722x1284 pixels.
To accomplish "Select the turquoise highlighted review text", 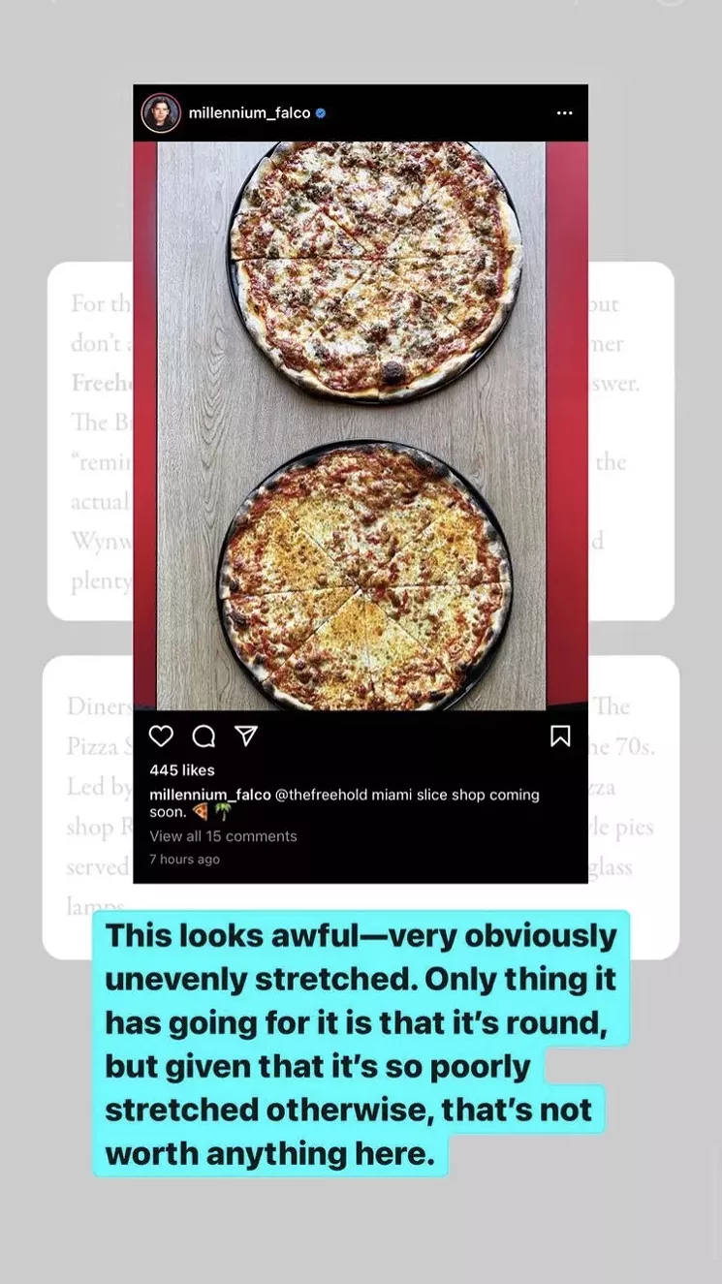I will [x=361, y=1044].
